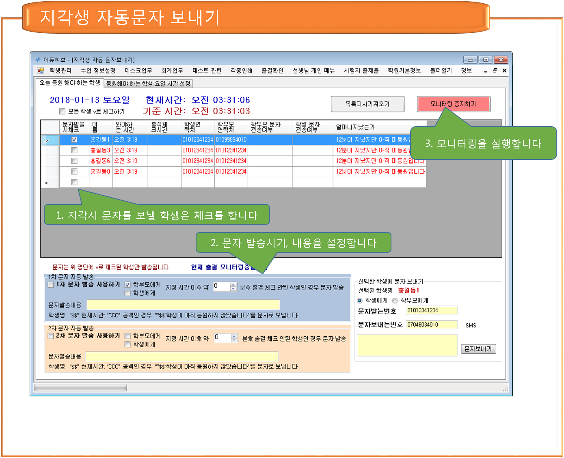Uncheck the 홍길동1 row checkbox
This screenshot has height=458, width=564.
(x=74, y=140)
